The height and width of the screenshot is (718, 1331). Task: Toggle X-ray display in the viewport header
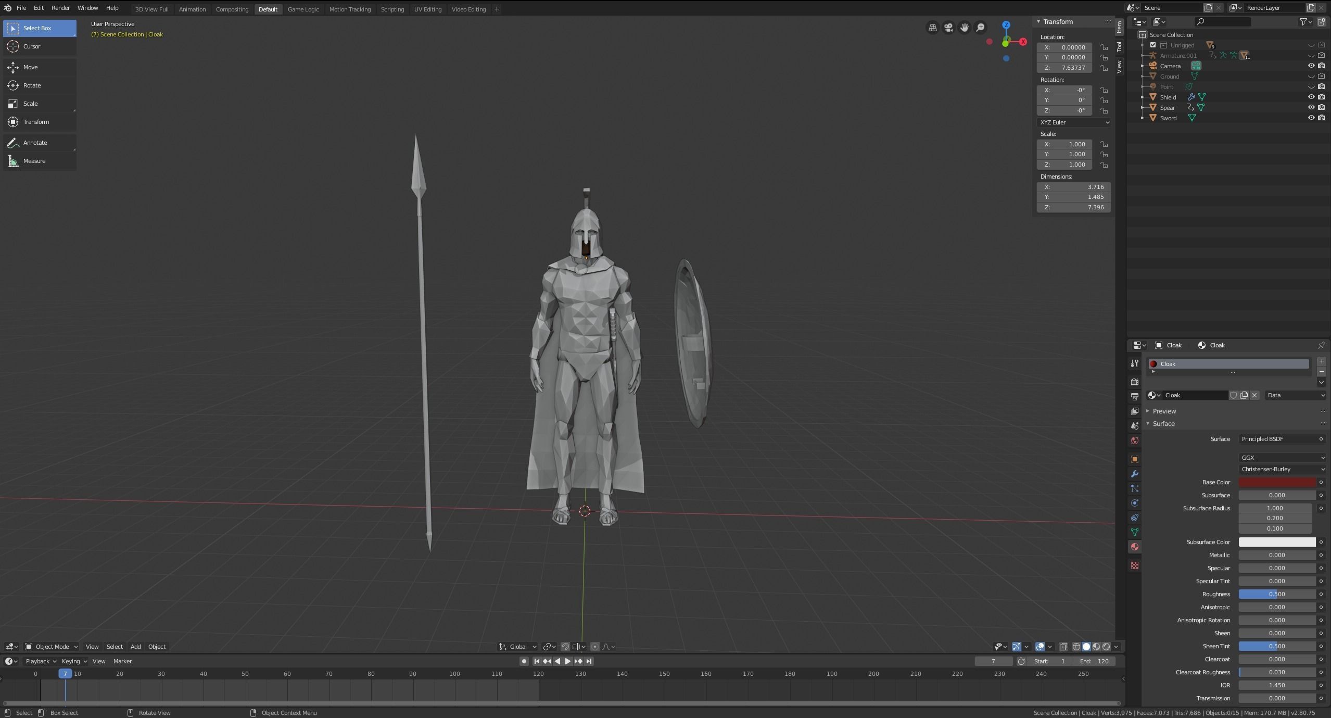point(1063,647)
